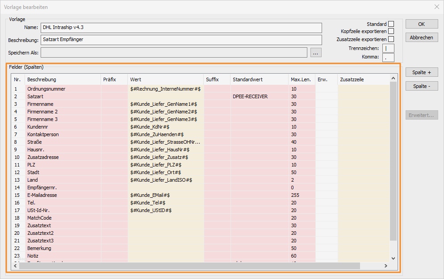Click the OK button
Image resolution: width=444 pixels, height=279 pixels.
coord(421,24)
